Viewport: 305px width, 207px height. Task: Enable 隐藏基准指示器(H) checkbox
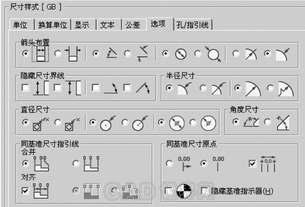click(x=204, y=191)
